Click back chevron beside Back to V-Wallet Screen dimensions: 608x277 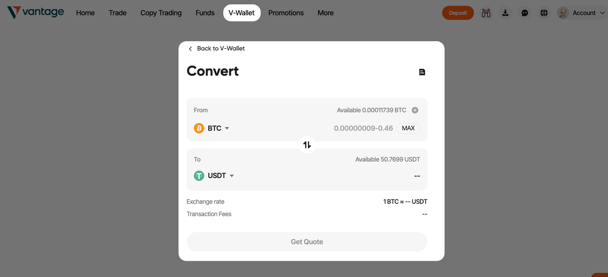click(x=190, y=49)
